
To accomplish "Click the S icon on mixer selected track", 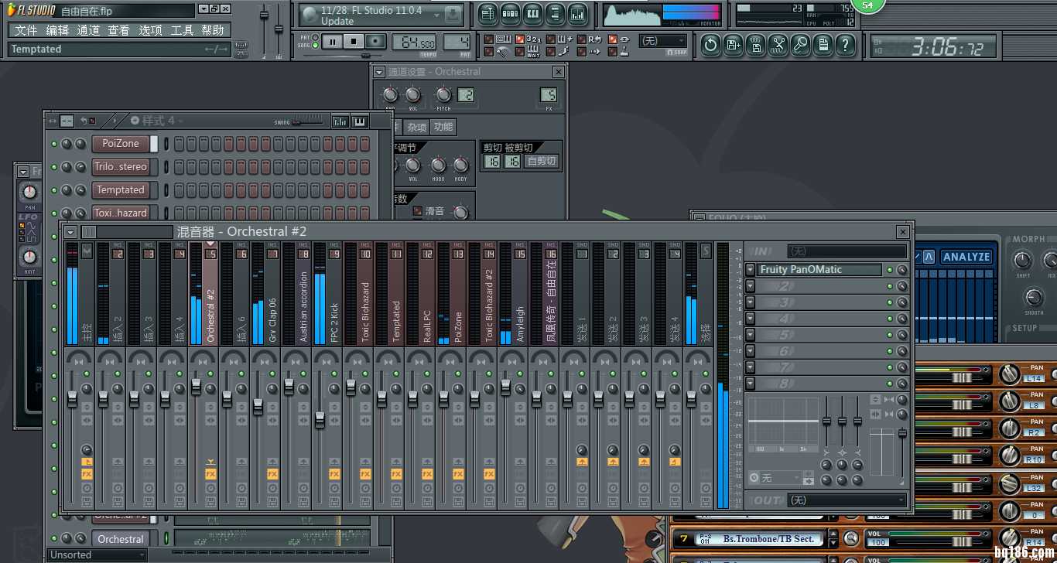I will click(x=706, y=251).
